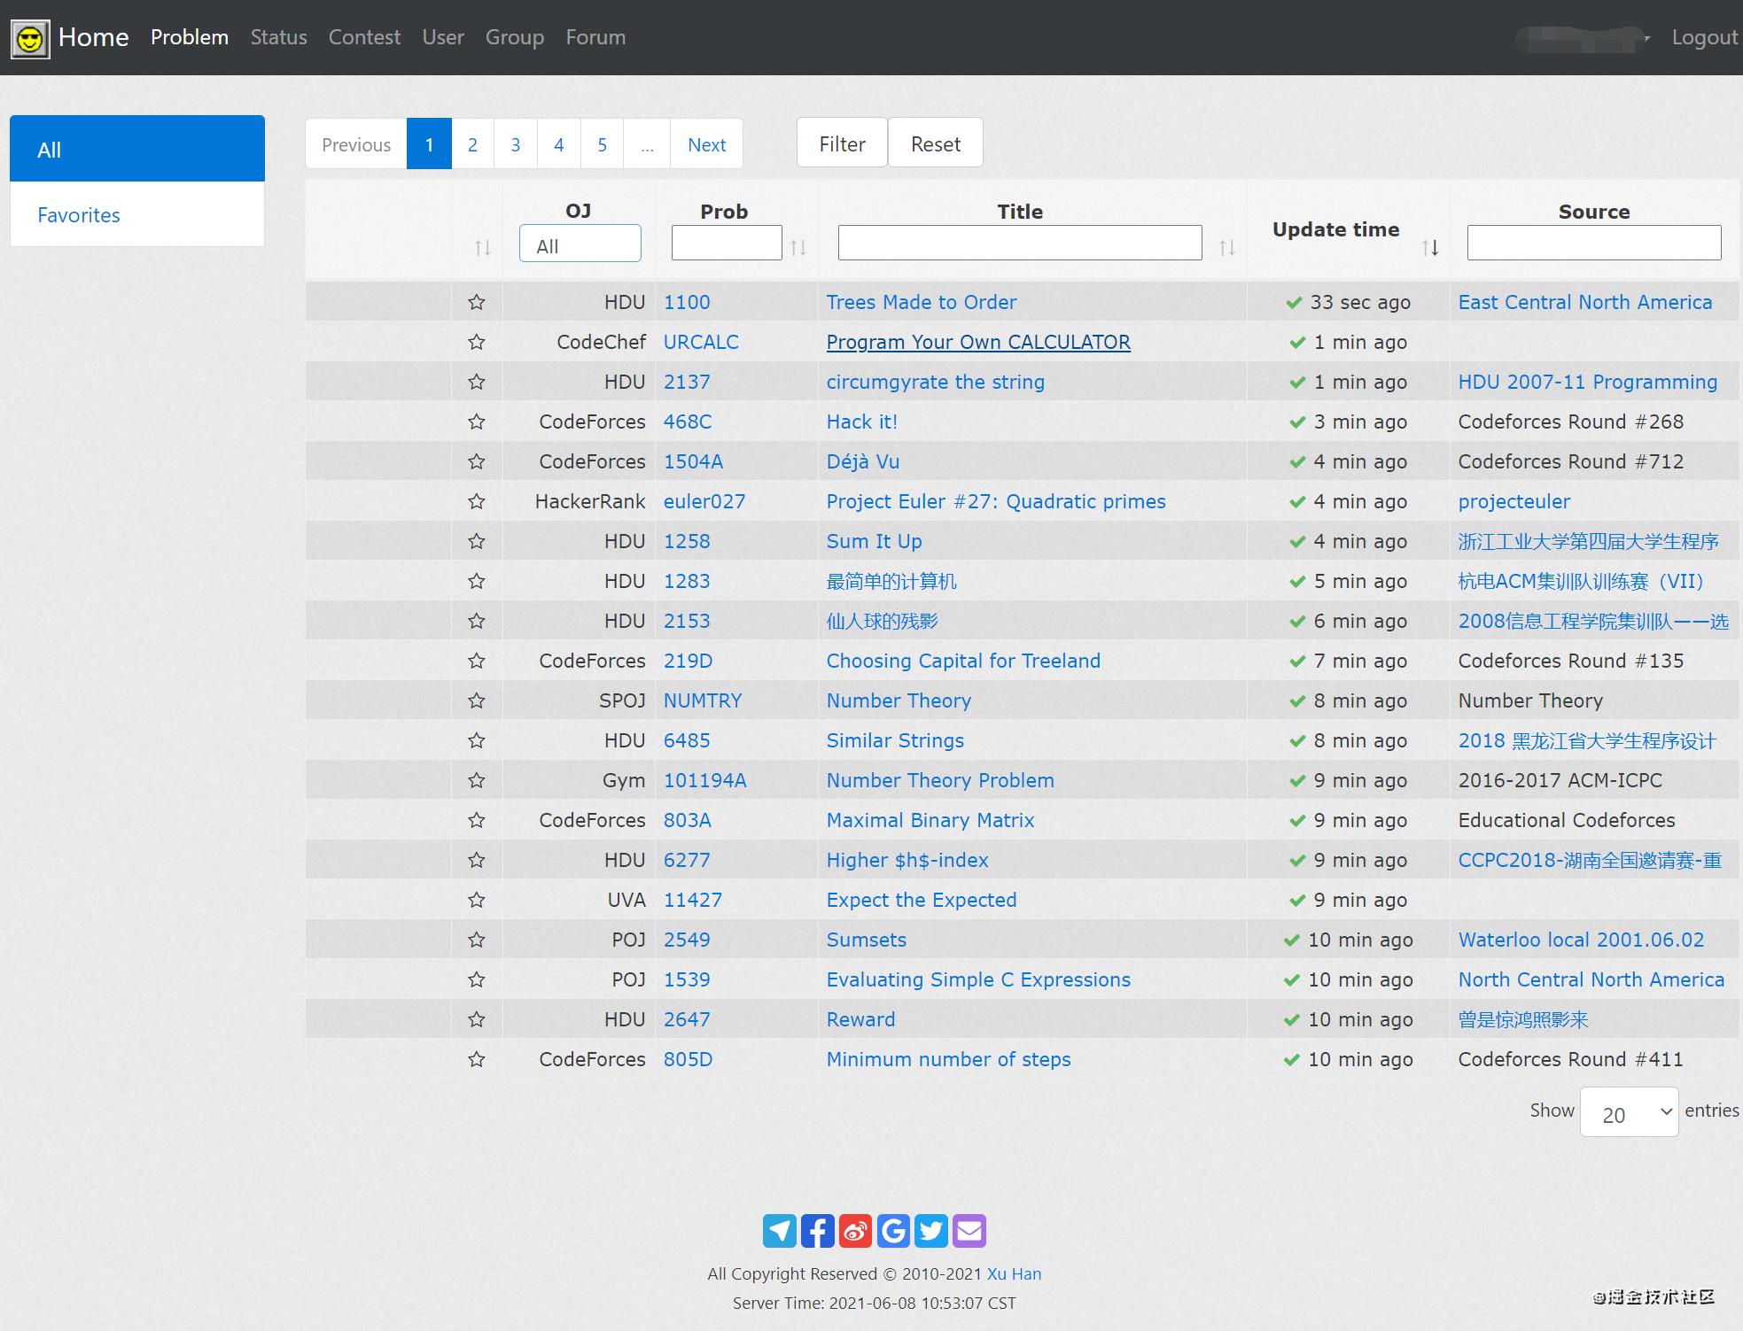Star the HackerRank euler027 row
This screenshot has width=1743, height=1331.
pos(477,501)
